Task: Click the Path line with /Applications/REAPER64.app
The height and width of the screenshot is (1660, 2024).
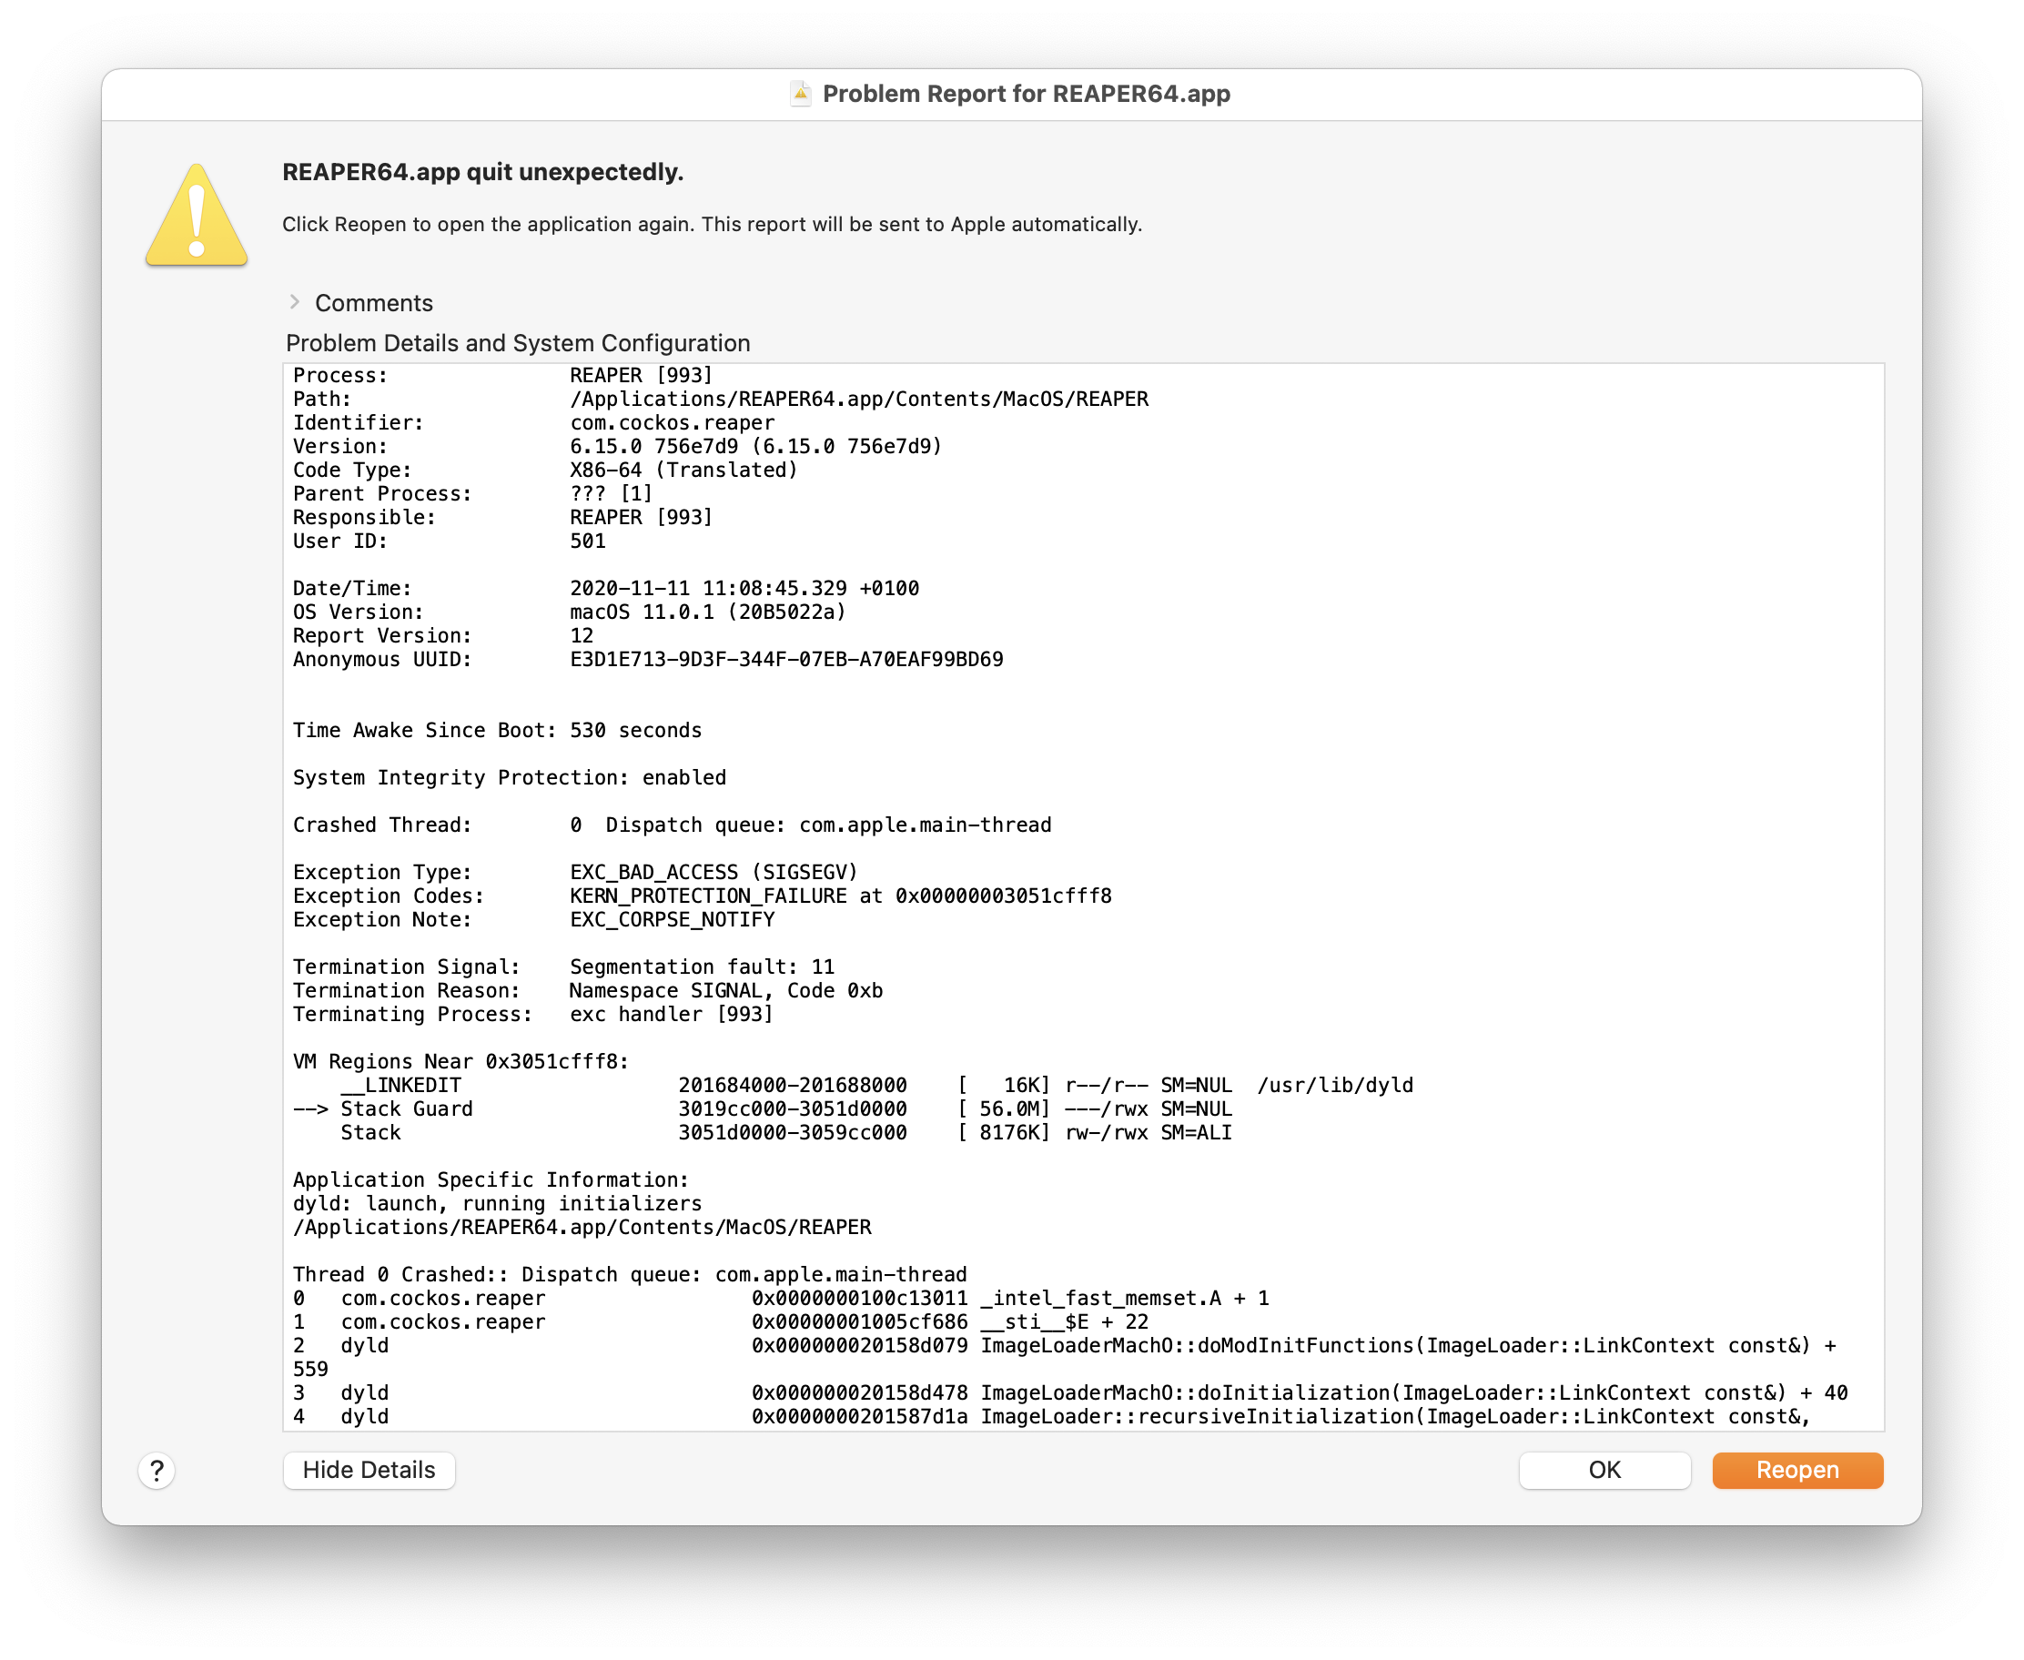Action: click(x=721, y=399)
